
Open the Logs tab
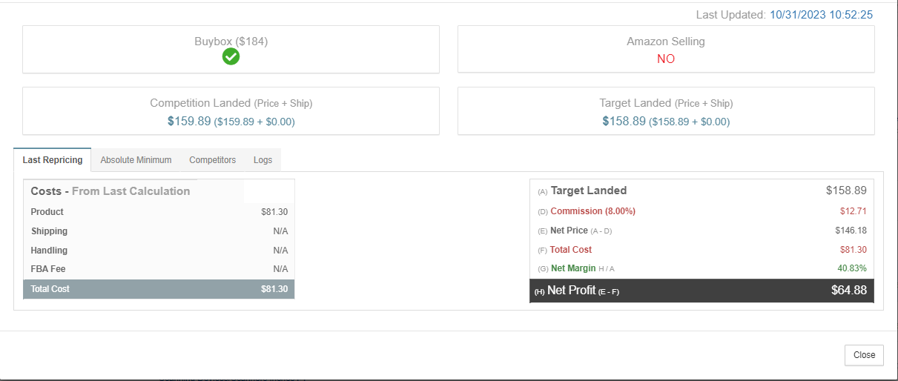pyautogui.click(x=263, y=160)
